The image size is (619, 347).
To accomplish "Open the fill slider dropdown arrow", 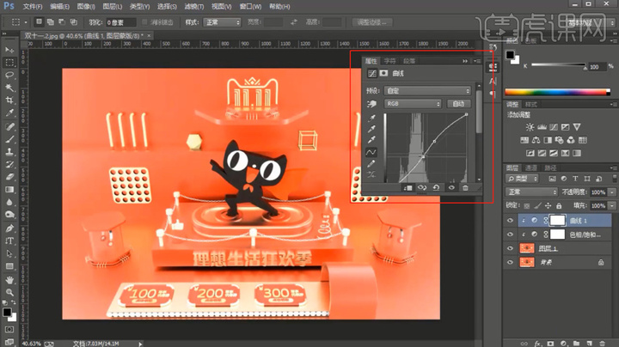I will pyautogui.click(x=612, y=205).
